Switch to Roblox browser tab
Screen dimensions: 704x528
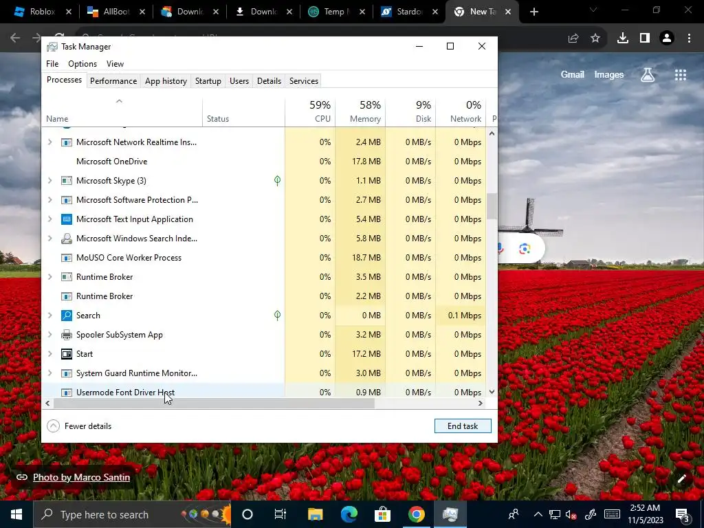[x=42, y=12]
